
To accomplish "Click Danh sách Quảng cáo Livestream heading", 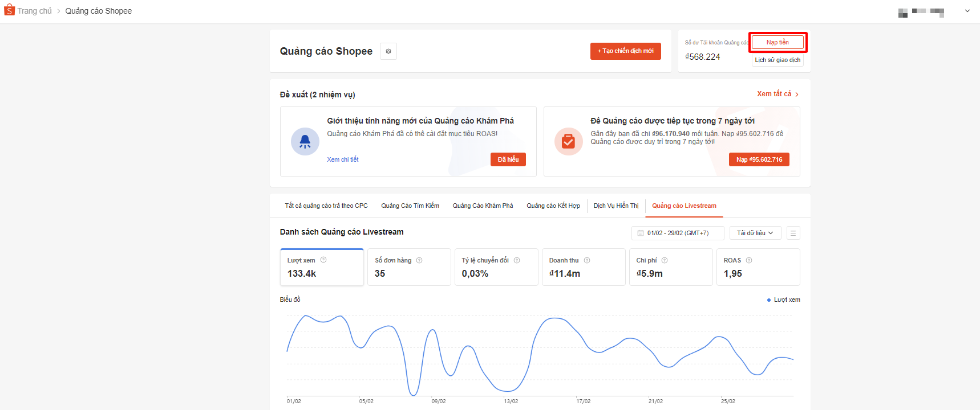I will tap(342, 232).
